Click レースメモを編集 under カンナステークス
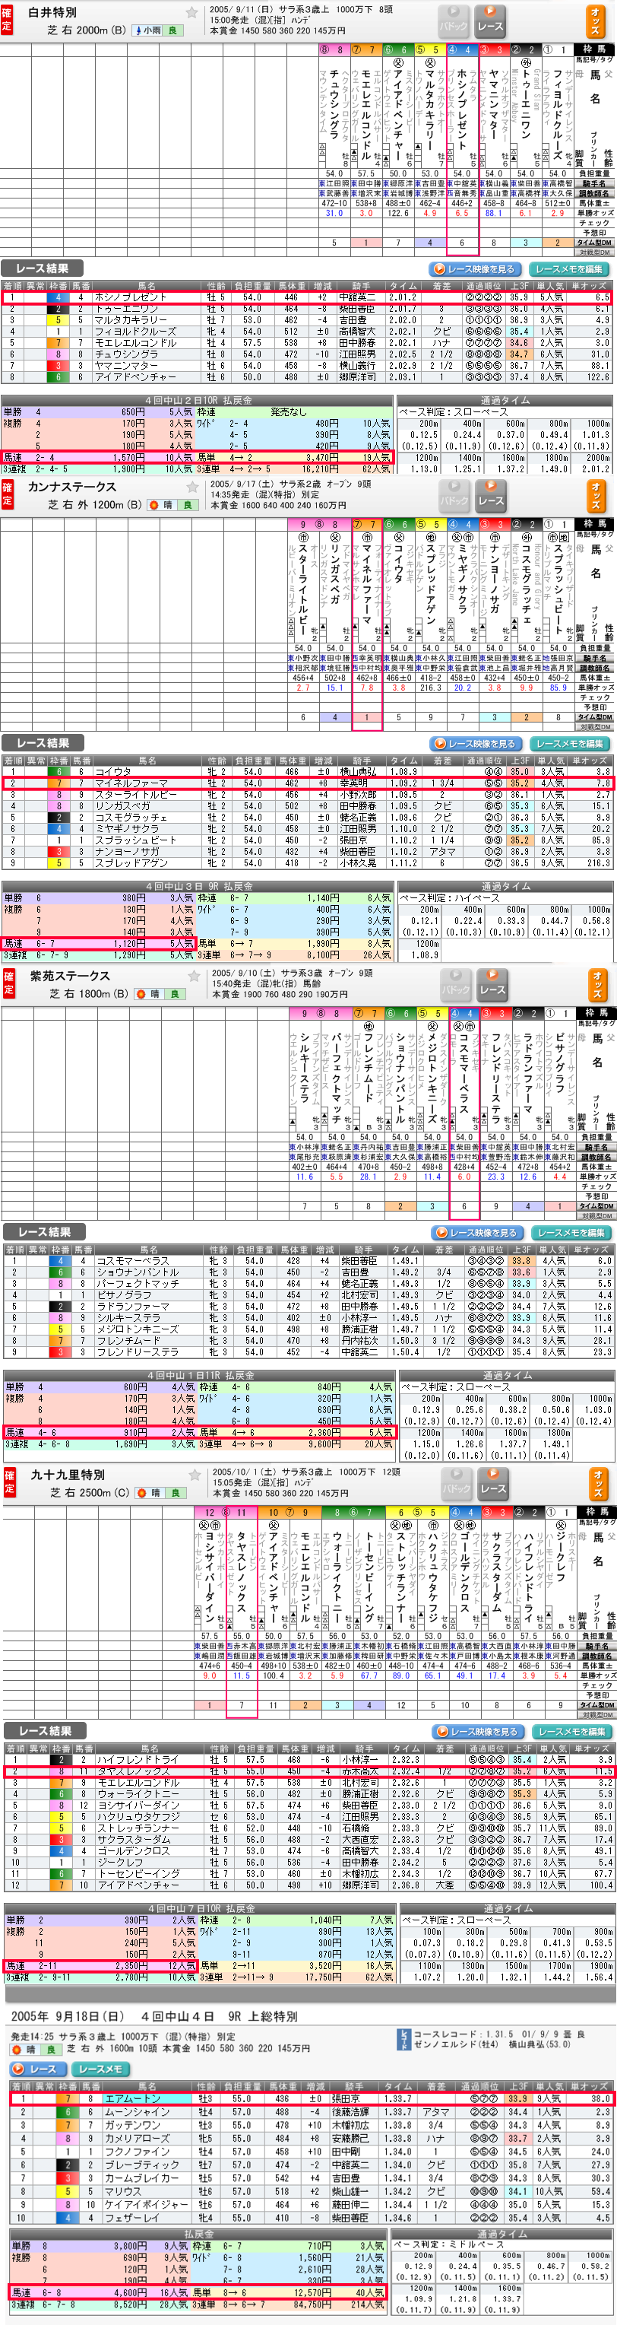 click(570, 744)
